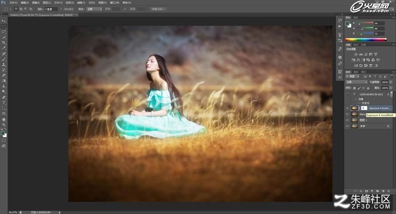Select the Spot Healing Brush tool

(4, 53)
